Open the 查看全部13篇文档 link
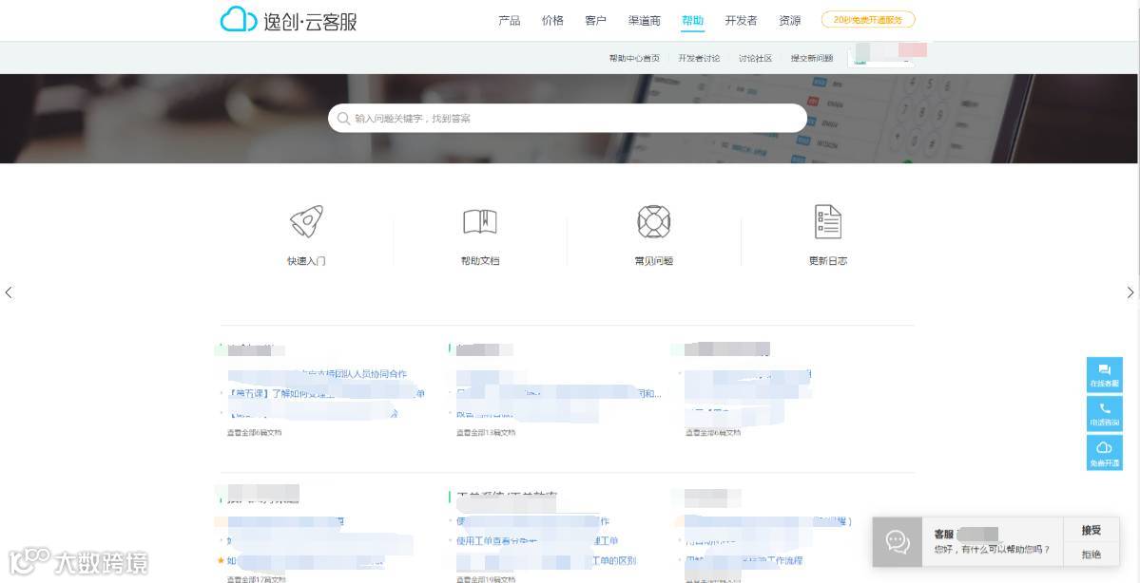Viewport: 1140px width, 583px height. 486,433
